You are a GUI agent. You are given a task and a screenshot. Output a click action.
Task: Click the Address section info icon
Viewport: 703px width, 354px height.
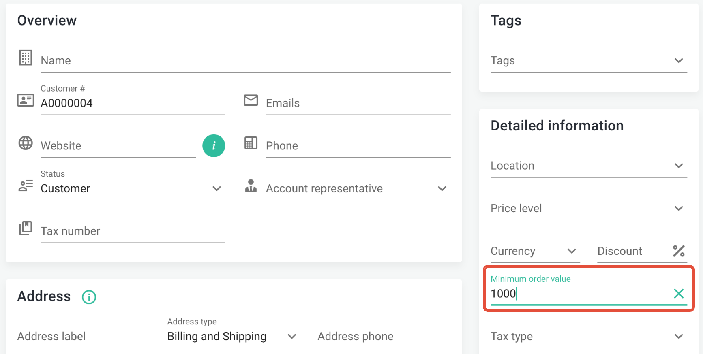point(89,297)
